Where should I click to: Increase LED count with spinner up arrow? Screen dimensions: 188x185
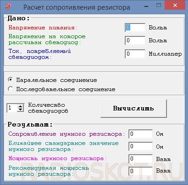(x=20, y=106)
